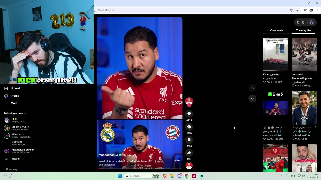Screen dimensions: 321x180
Task: Open mohdadnan23 creator avatar beside the video
Action: click(x=189, y=101)
